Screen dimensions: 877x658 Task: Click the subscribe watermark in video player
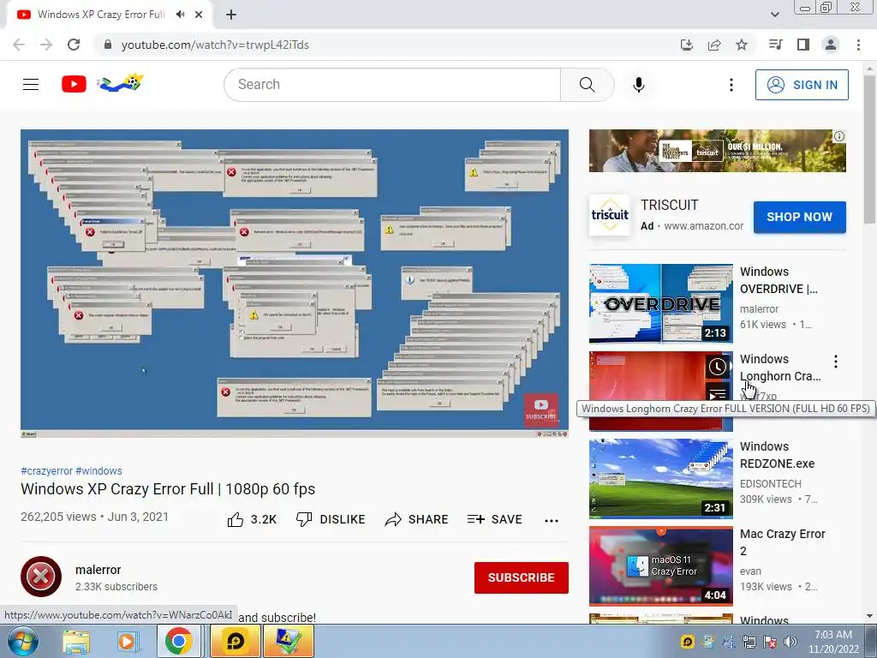click(x=541, y=410)
